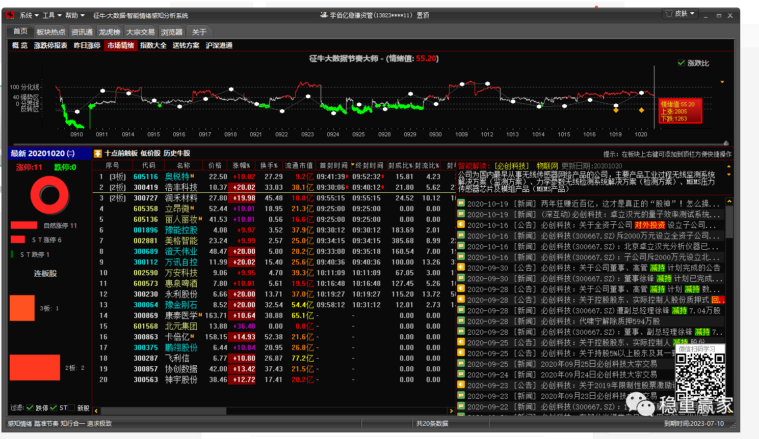Click the red bull app logo icon
The height and width of the screenshot is (439, 759).
tap(10, 15)
